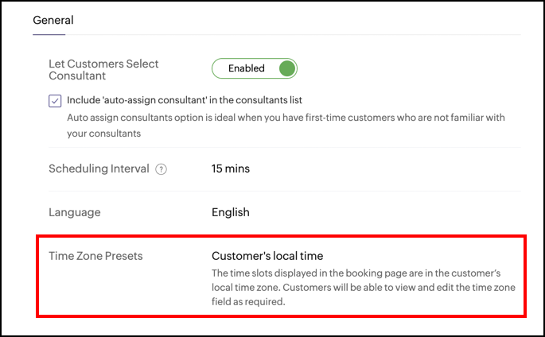The height and width of the screenshot is (337, 545).
Task: Click the green knob of the Enabled switch
Action: click(x=287, y=68)
